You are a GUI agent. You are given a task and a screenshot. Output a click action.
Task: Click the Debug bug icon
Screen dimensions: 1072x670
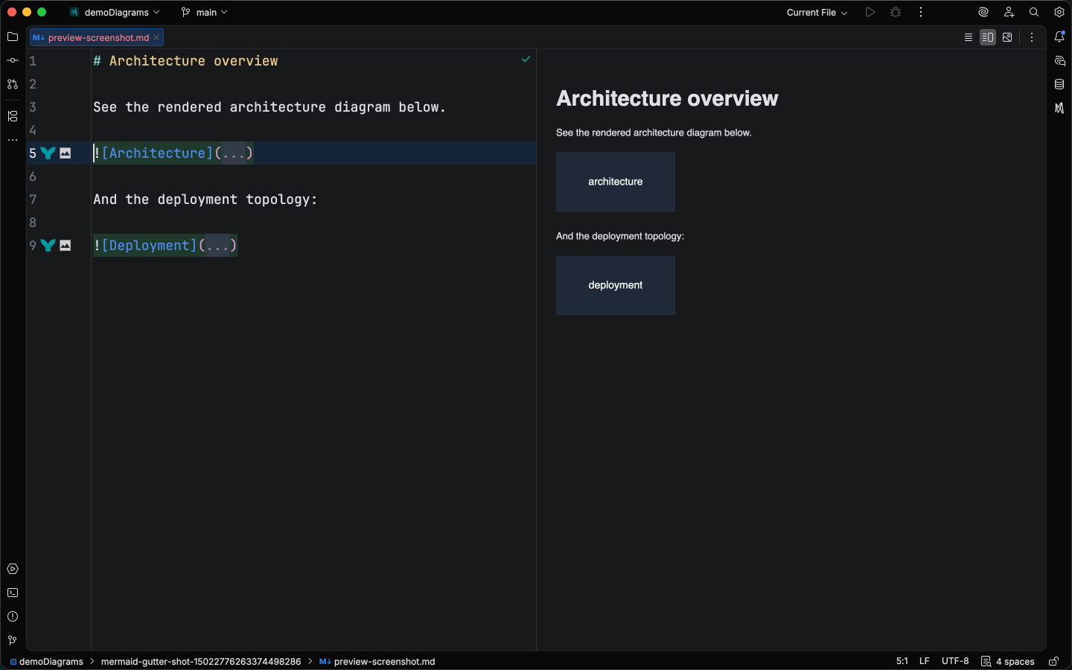(x=896, y=12)
